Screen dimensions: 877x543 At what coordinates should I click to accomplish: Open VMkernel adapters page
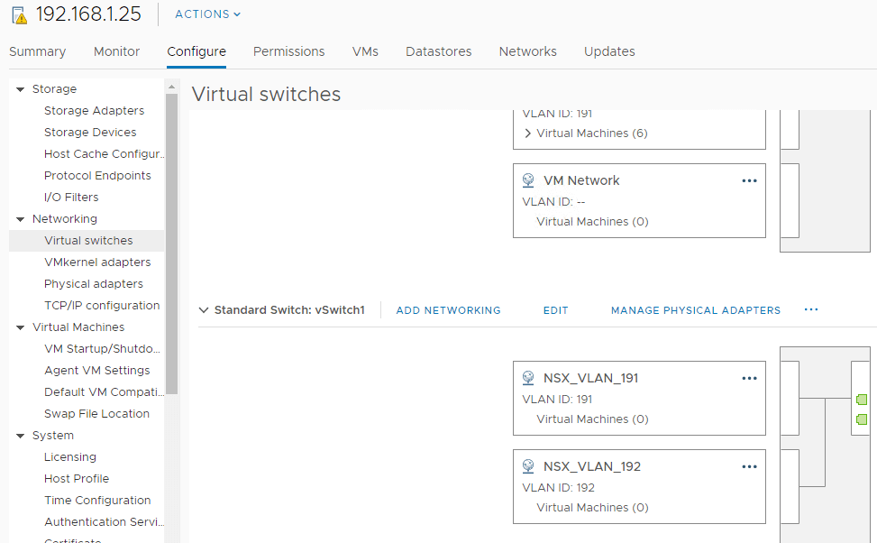97,262
